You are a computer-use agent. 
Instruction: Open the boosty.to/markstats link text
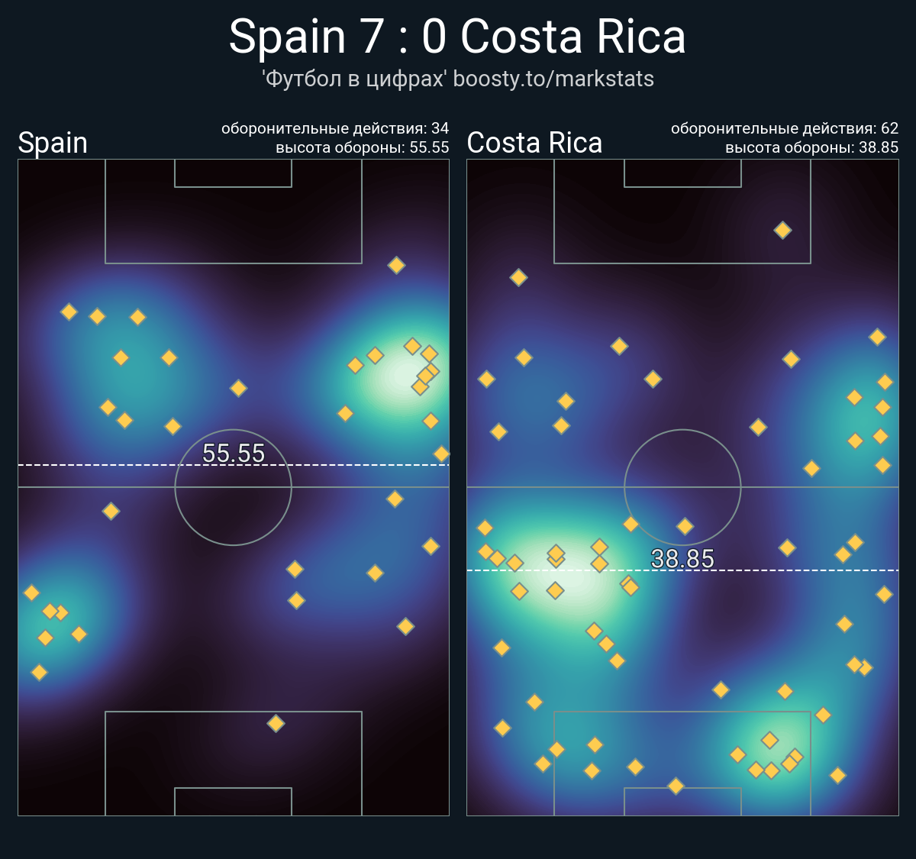(553, 79)
